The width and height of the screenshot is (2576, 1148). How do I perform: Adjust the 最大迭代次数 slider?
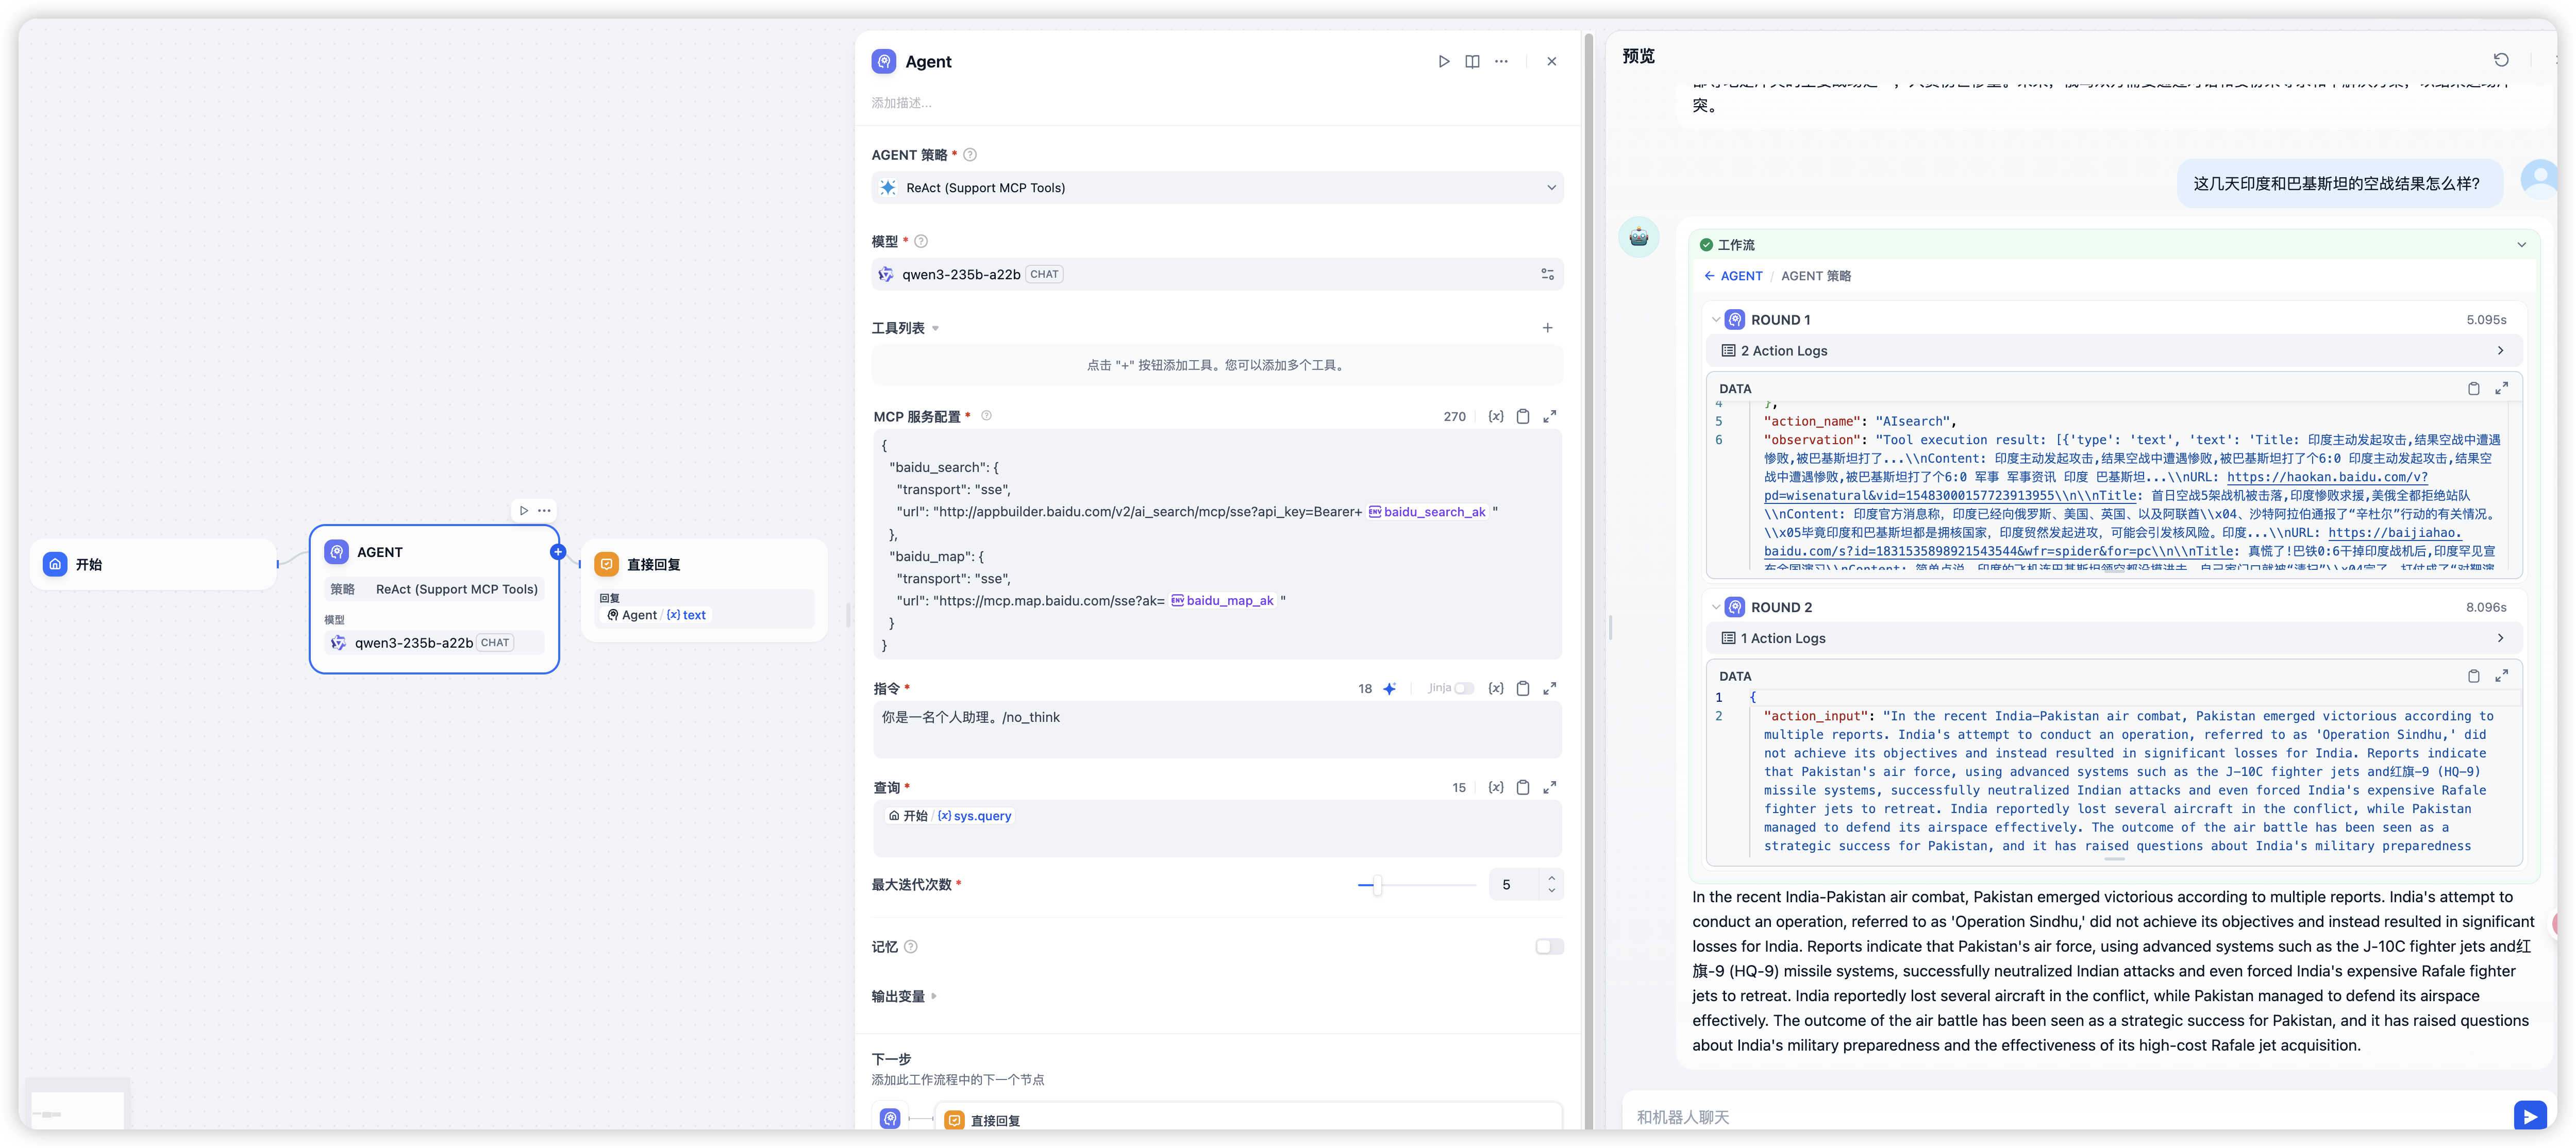point(1377,885)
